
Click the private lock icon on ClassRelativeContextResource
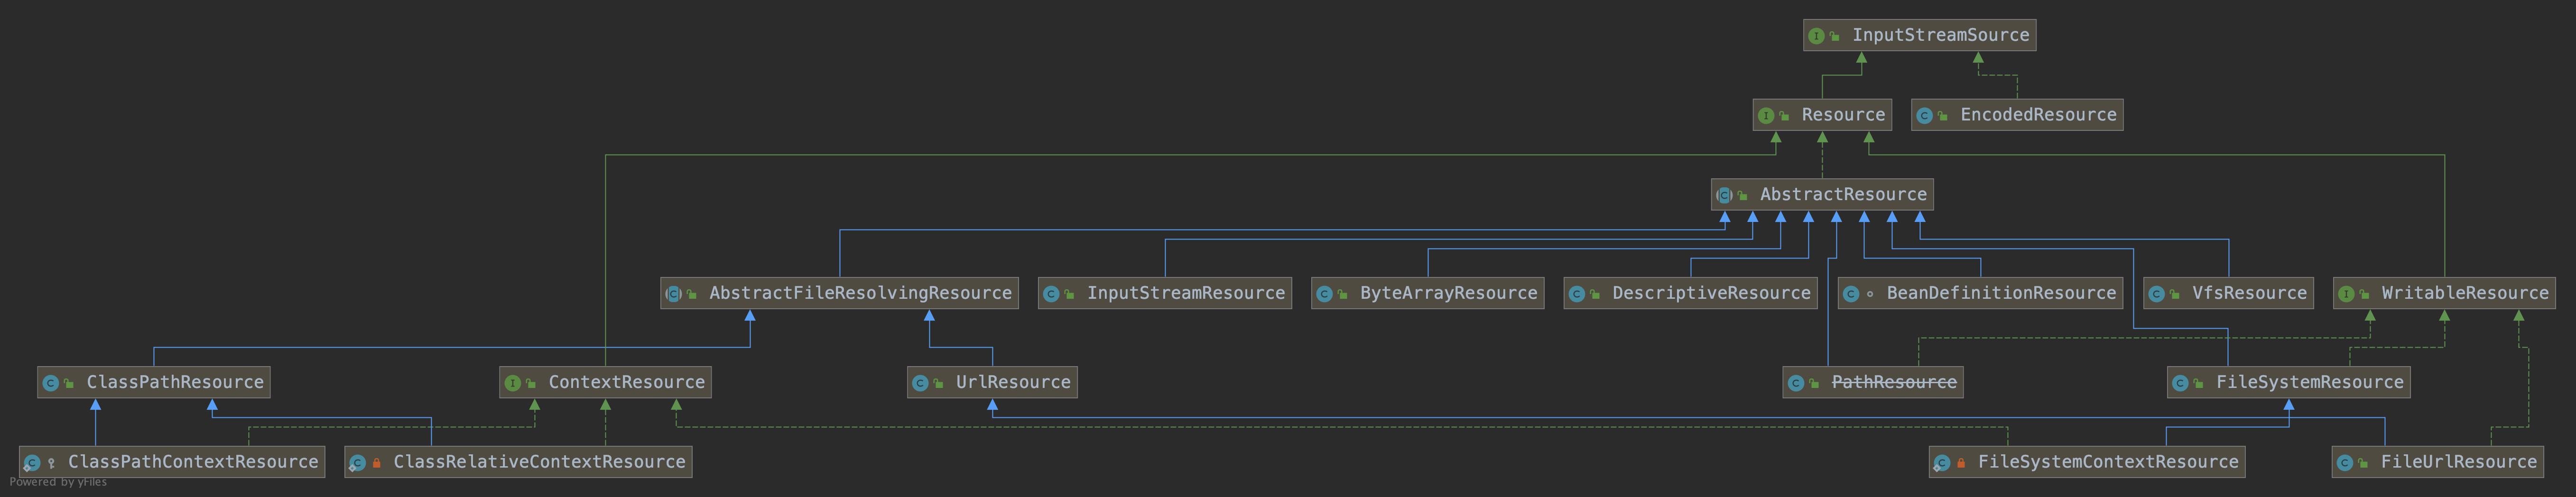377,463
